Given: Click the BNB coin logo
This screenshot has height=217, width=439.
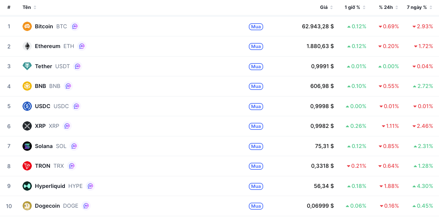Looking at the screenshot, I should click(27, 86).
